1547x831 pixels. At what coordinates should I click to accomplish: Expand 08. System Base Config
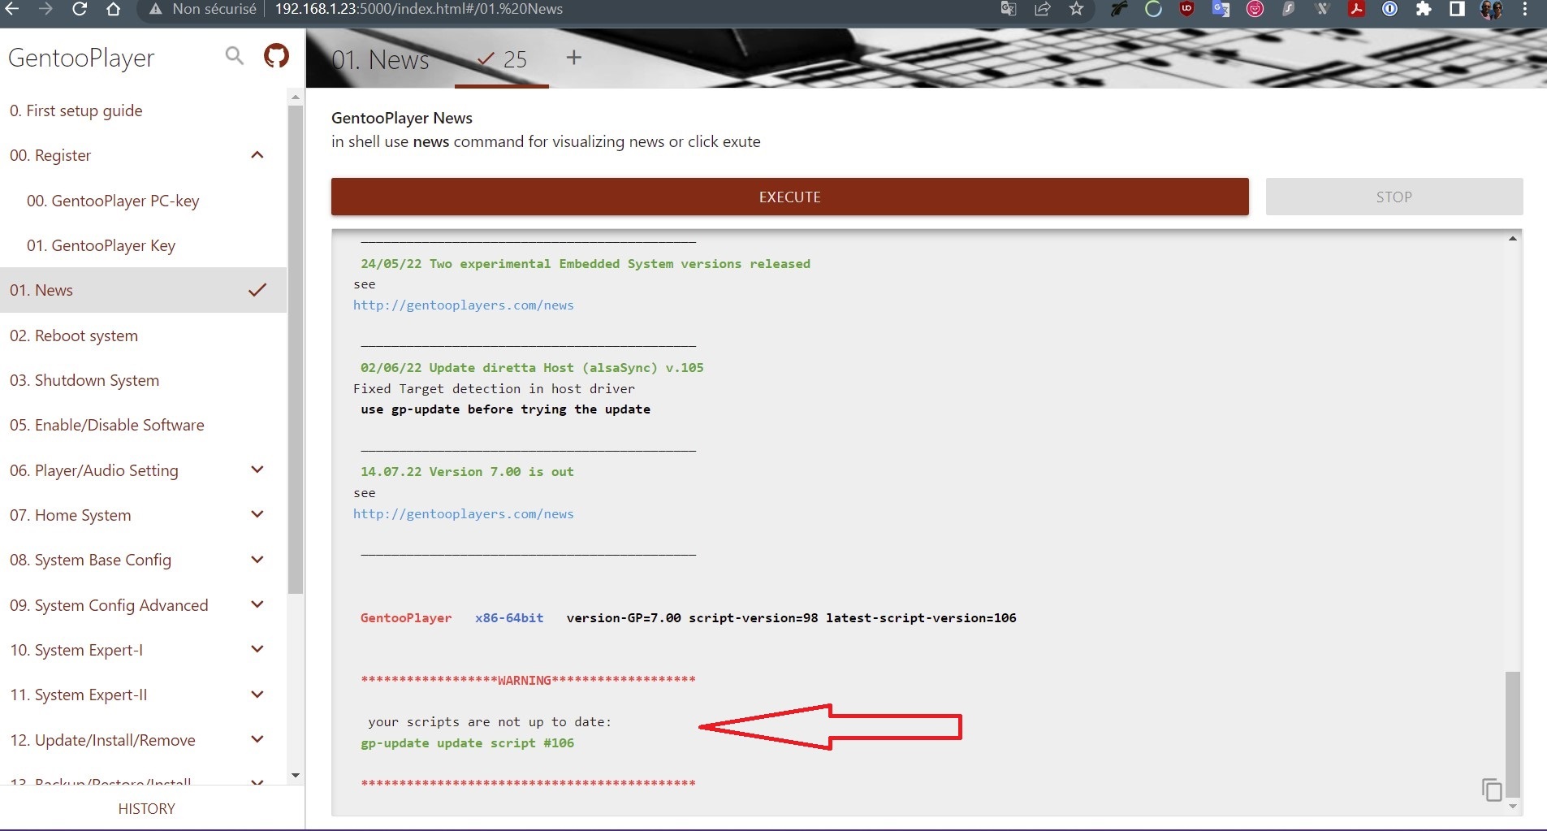257,560
